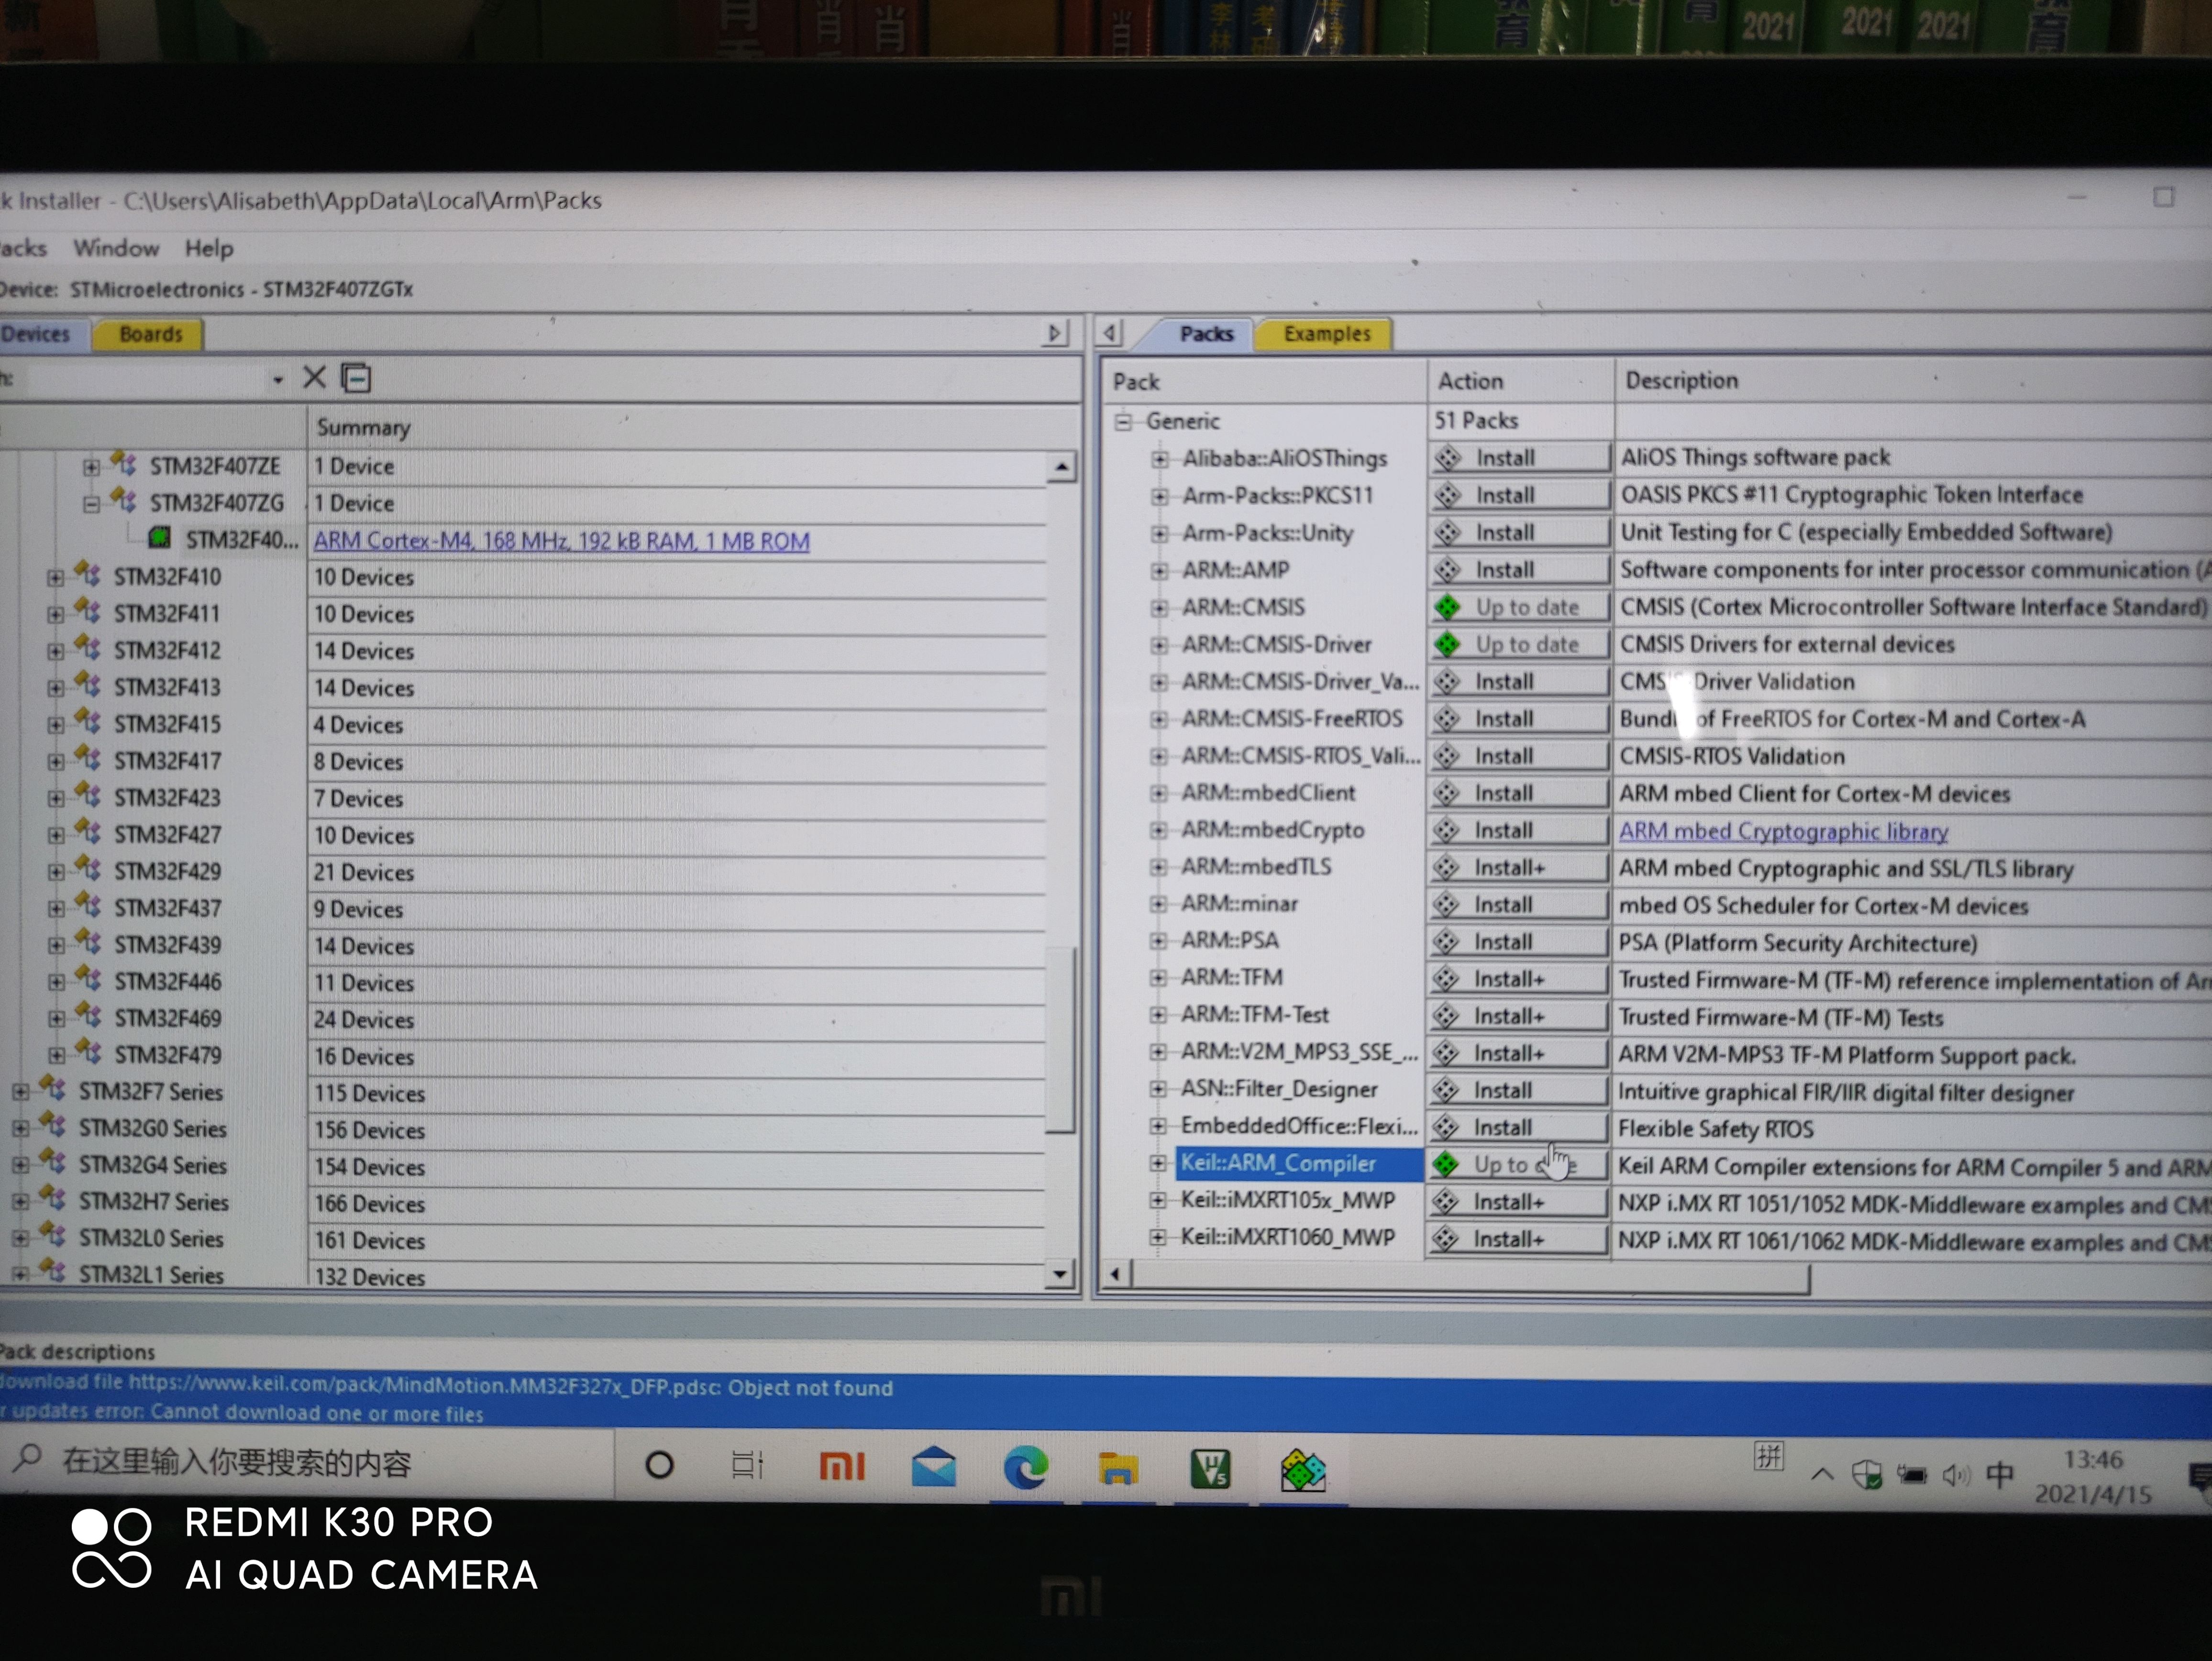Switch to the Devices tab
Image resolution: width=2212 pixels, height=1661 pixels.
click(37, 333)
